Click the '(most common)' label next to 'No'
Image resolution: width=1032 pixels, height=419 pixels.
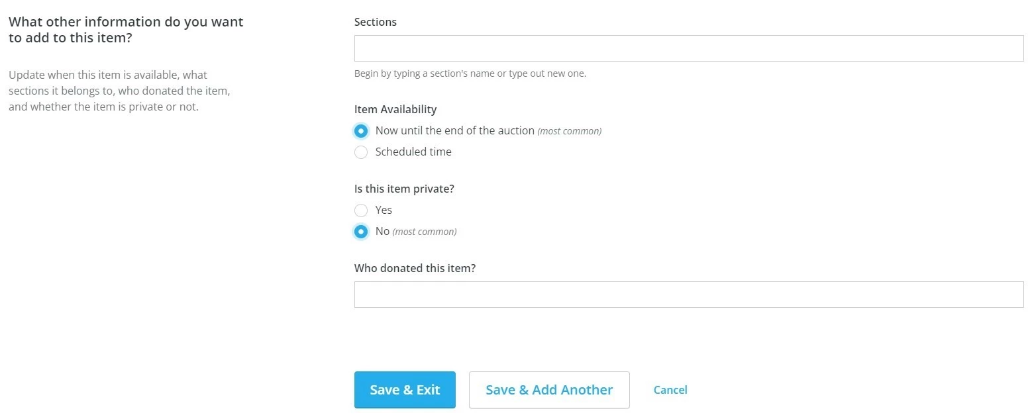coord(424,231)
